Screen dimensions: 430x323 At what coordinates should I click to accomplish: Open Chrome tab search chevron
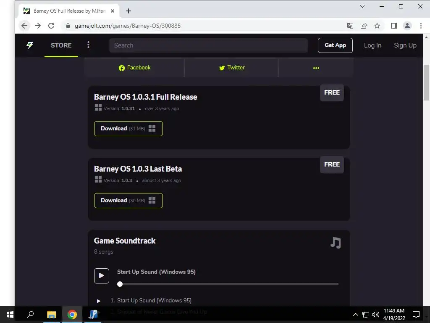[x=362, y=6]
